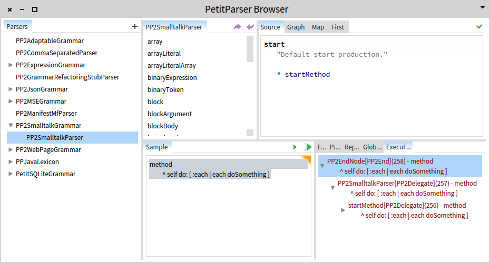
Task: Select PetitSQLiteGrammar label
Action: (46, 174)
